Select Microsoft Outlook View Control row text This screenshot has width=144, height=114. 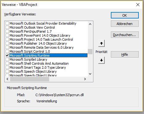click(x=32, y=27)
